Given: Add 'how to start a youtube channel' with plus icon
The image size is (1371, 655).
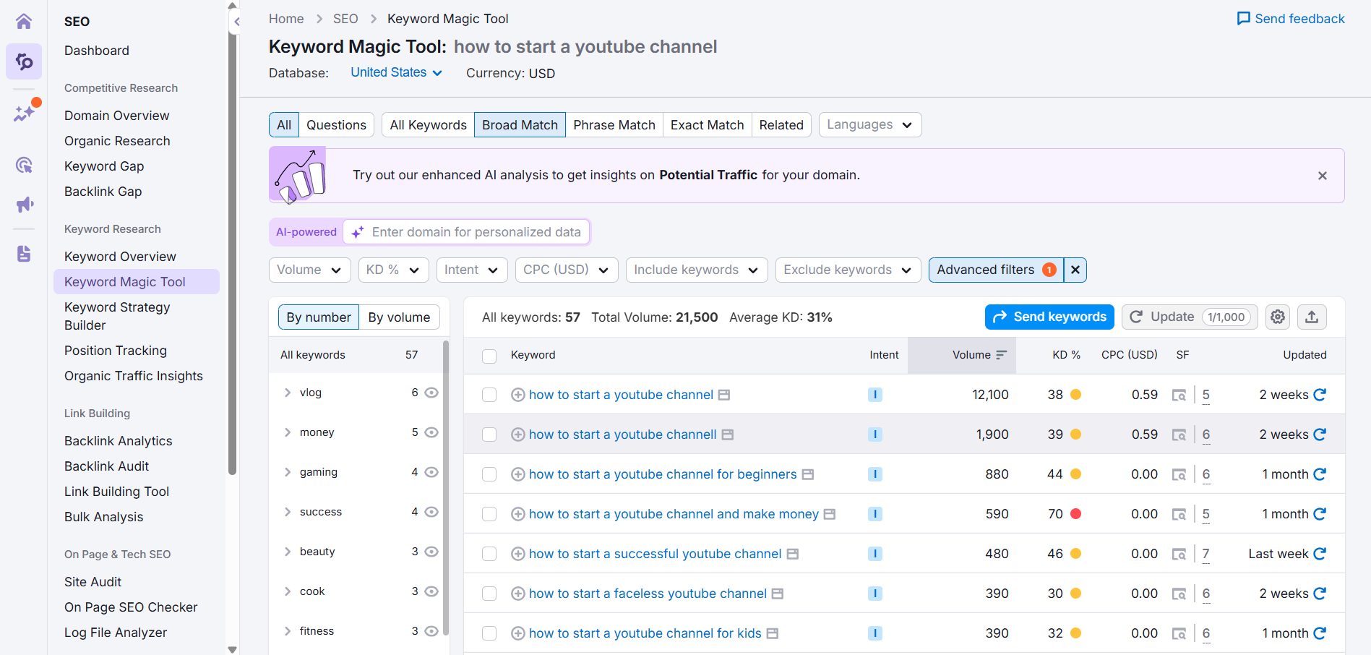Looking at the screenshot, I should click(517, 395).
